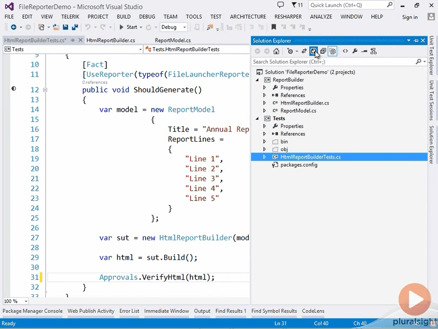Close the HtmlReportBuilderTests.cs tab
Viewport: 438px width, 329px height.
click(80, 40)
